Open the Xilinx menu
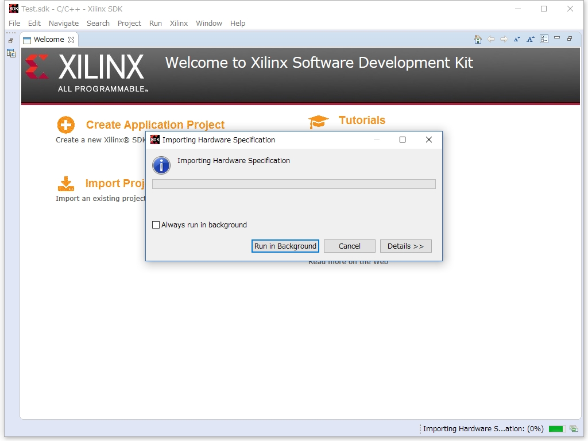Screen dimensions: 588x441 point(179,23)
